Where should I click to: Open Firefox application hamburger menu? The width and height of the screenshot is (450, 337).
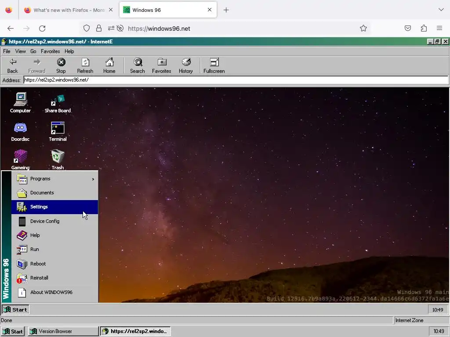pyautogui.click(x=439, y=28)
